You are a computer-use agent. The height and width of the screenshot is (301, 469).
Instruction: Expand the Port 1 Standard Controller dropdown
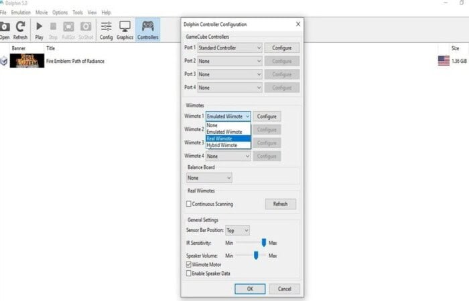pyautogui.click(x=230, y=47)
